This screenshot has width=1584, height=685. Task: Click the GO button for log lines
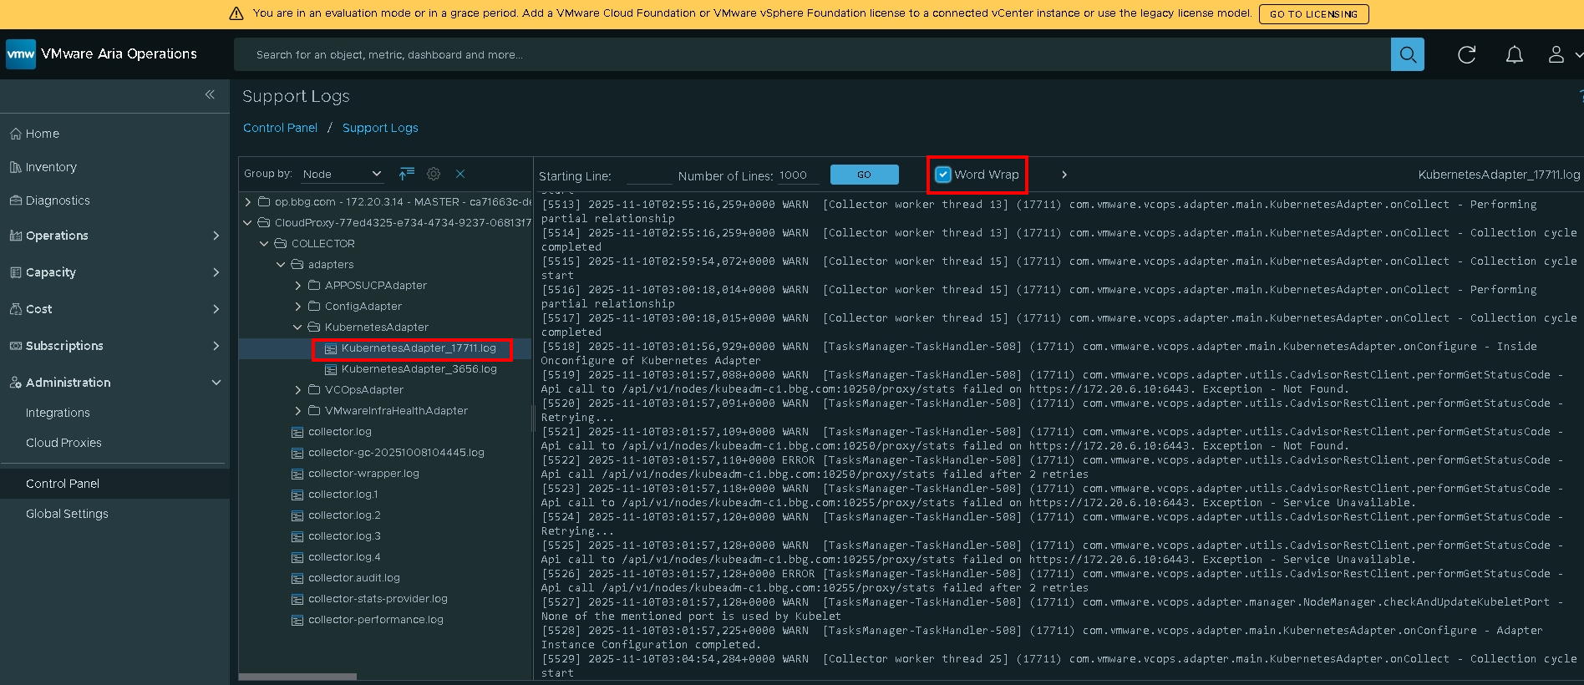point(864,175)
